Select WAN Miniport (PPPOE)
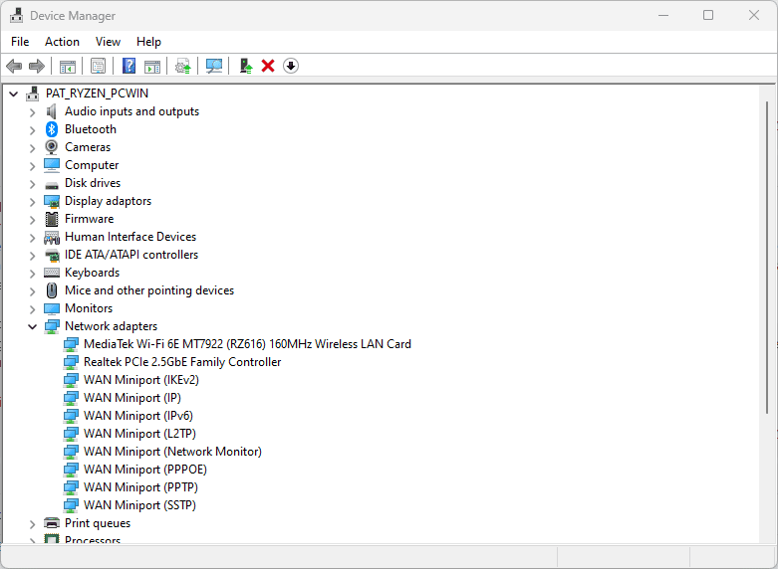The image size is (778, 569). [144, 469]
